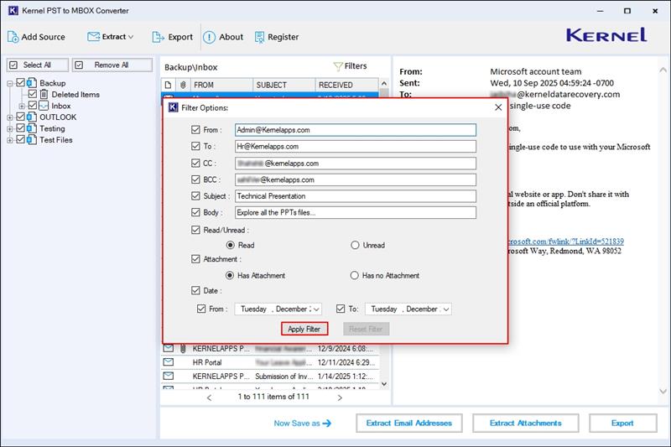Click Extract Attachments button

526,423
